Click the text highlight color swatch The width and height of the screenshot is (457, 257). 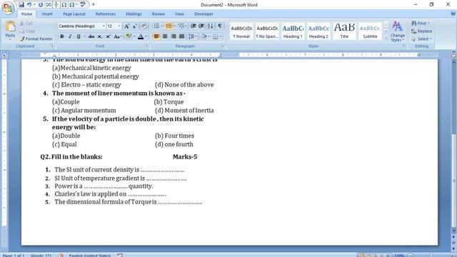[129, 36]
